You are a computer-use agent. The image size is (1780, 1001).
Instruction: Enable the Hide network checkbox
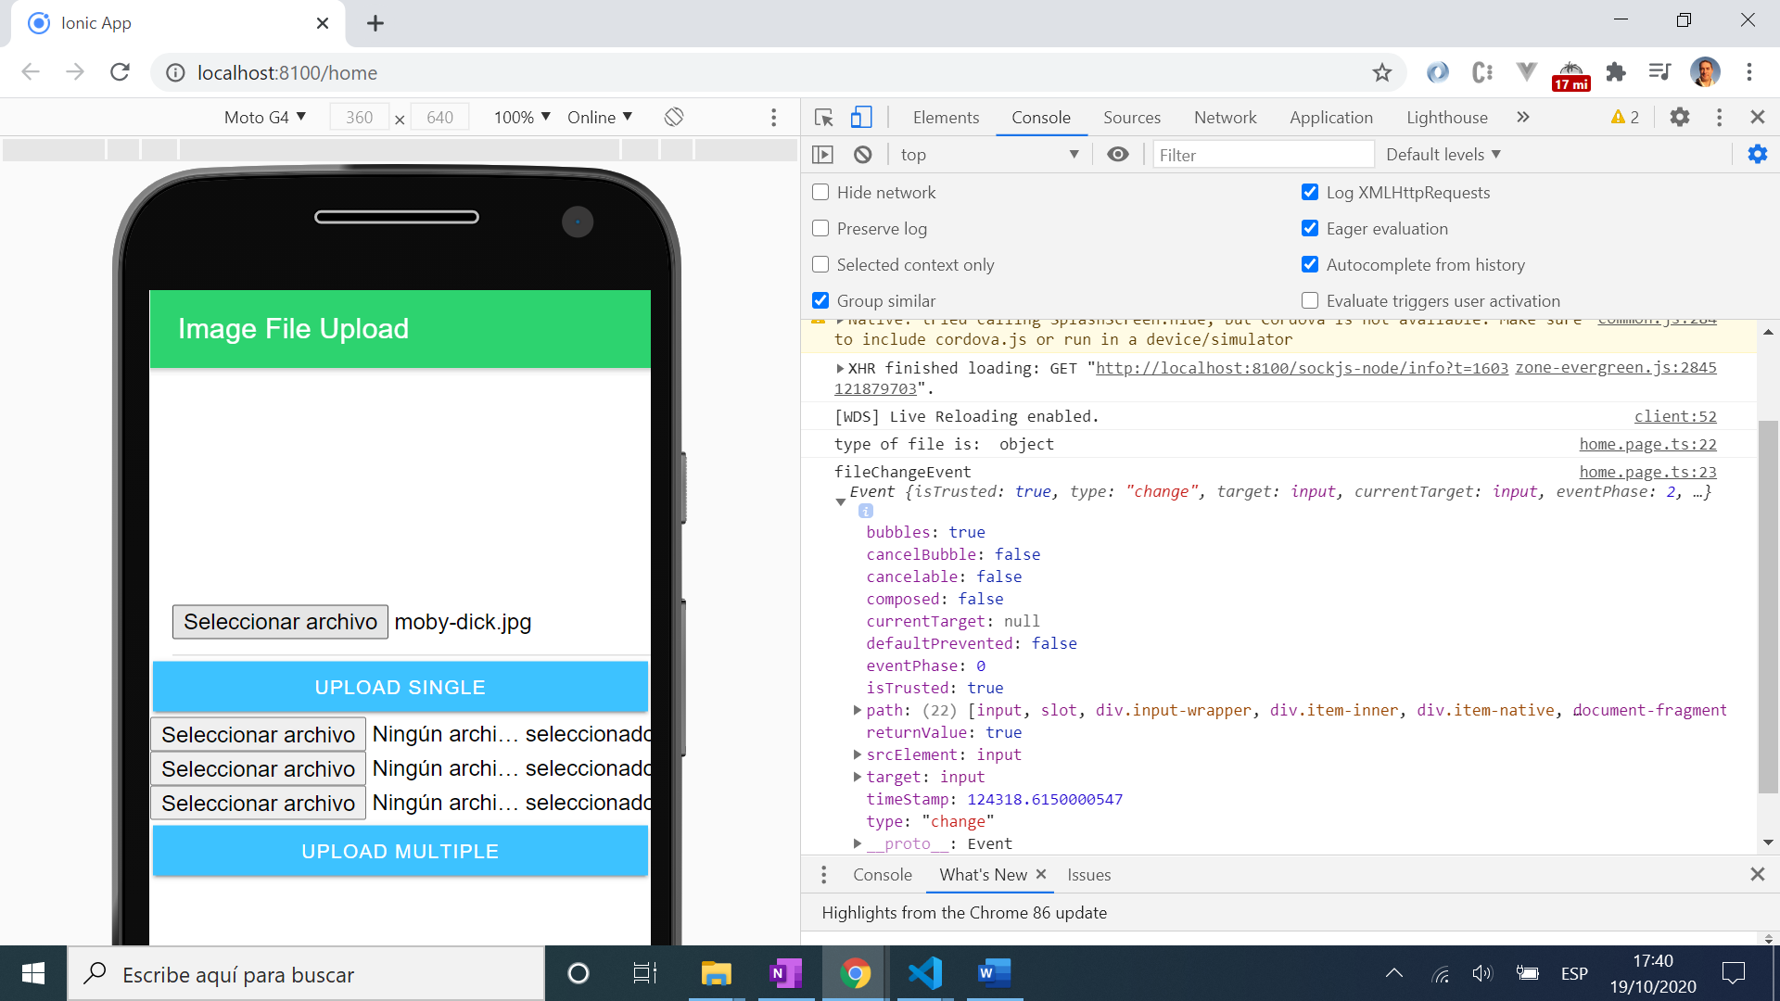point(820,192)
